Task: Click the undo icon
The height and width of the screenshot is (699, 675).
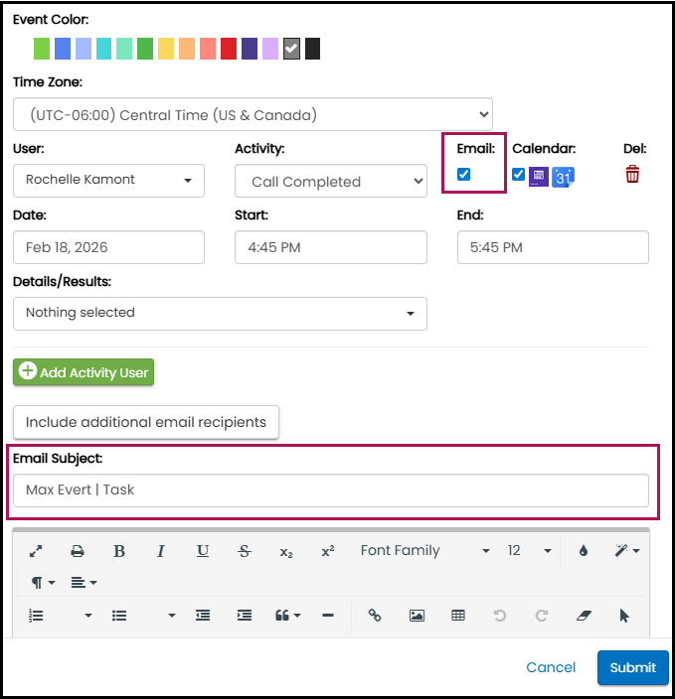Action: click(x=500, y=616)
